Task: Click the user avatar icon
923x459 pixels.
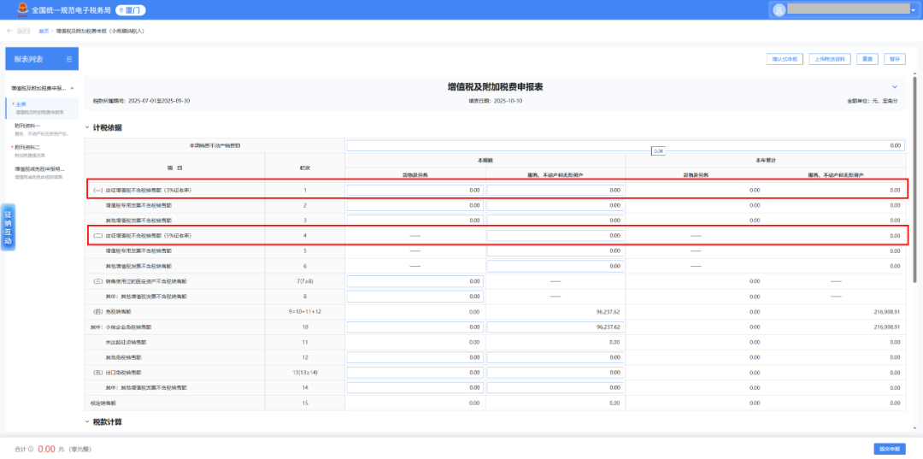Action: point(779,9)
